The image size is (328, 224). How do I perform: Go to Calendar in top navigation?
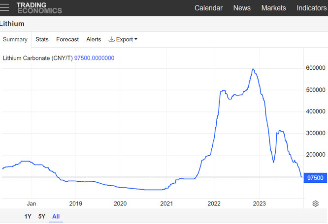pos(208,8)
